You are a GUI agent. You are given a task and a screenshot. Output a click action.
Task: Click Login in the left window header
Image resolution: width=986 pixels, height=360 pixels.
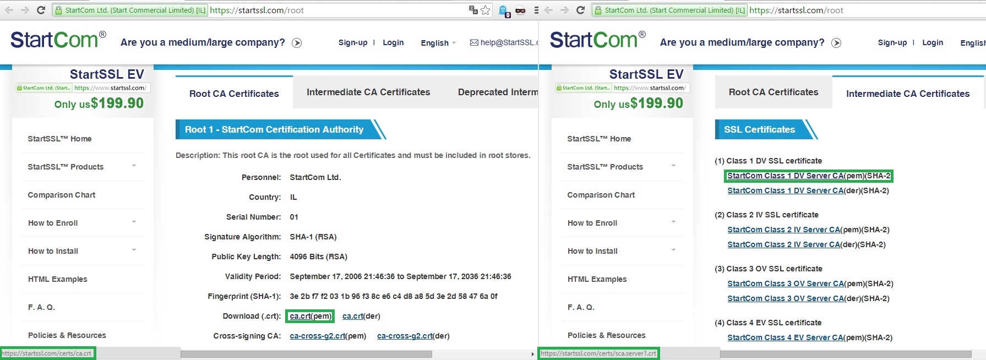pos(393,42)
